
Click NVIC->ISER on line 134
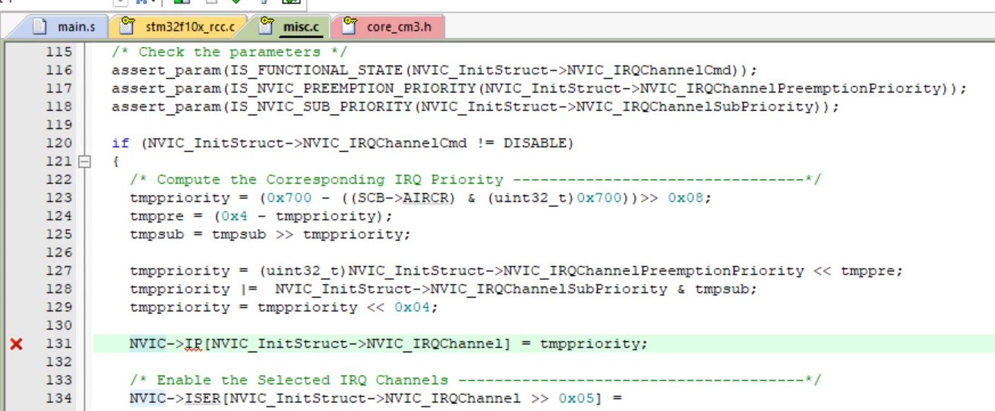tap(175, 398)
